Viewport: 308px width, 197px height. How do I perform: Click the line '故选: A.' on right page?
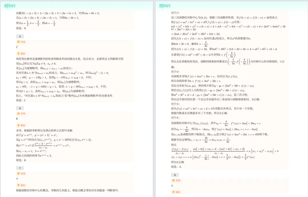pos(177,167)
